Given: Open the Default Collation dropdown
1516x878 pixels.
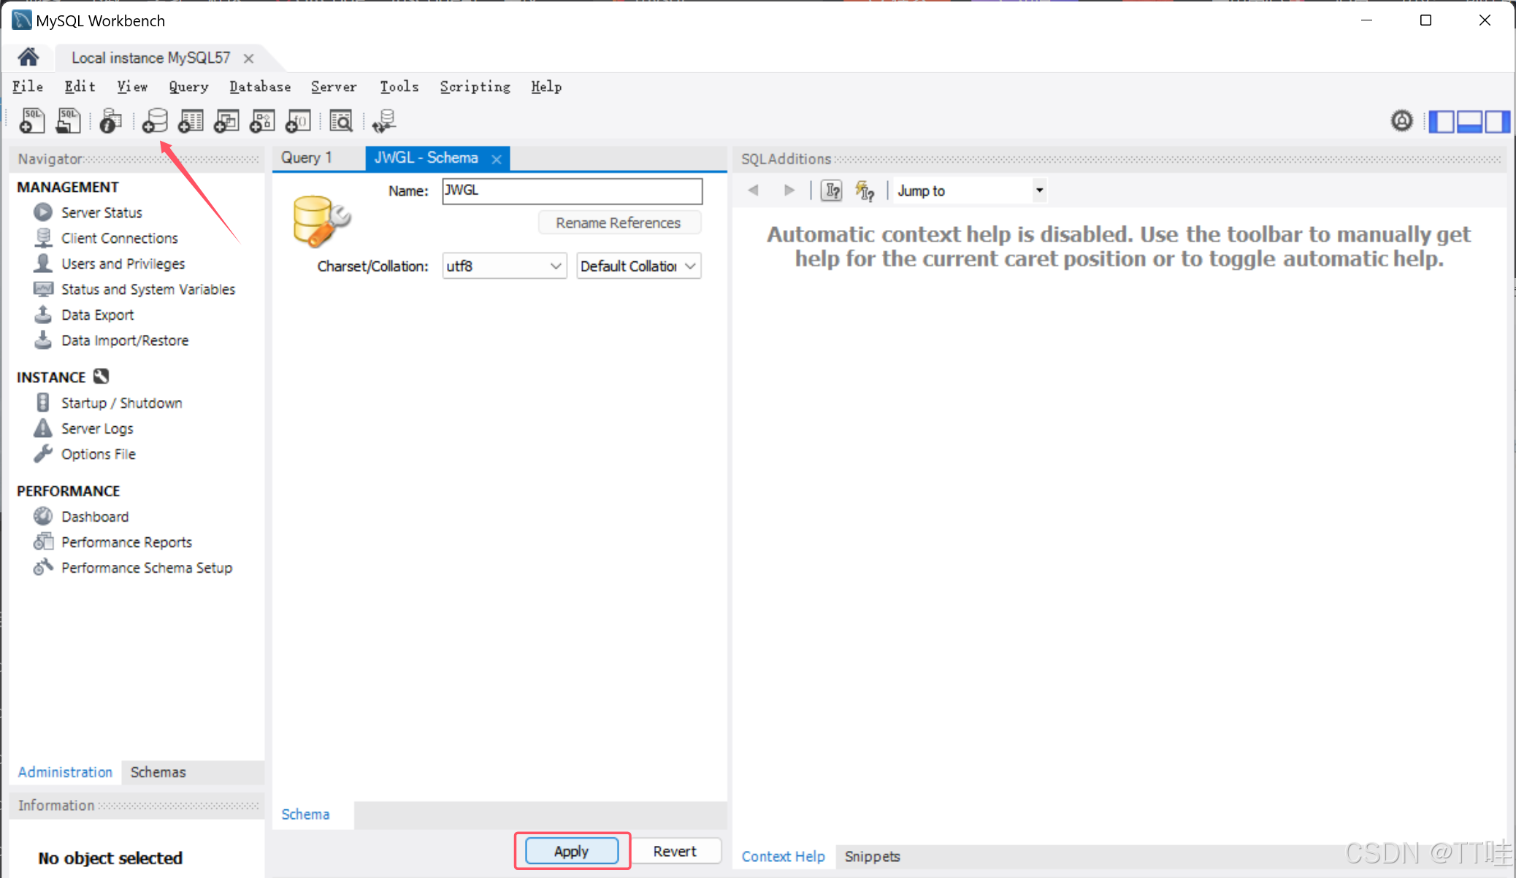Looking at the screenshot, I should pyautogui.click(x=638, y=266).
